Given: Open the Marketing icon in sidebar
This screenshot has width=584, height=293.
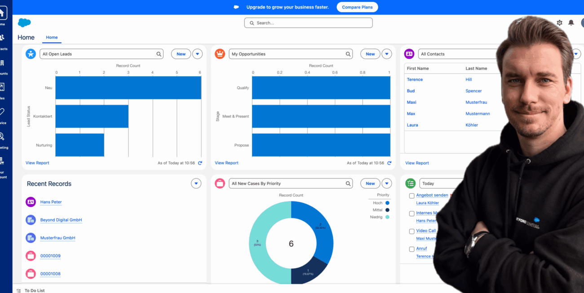Looking at the screenshot, I should (2, 136).
